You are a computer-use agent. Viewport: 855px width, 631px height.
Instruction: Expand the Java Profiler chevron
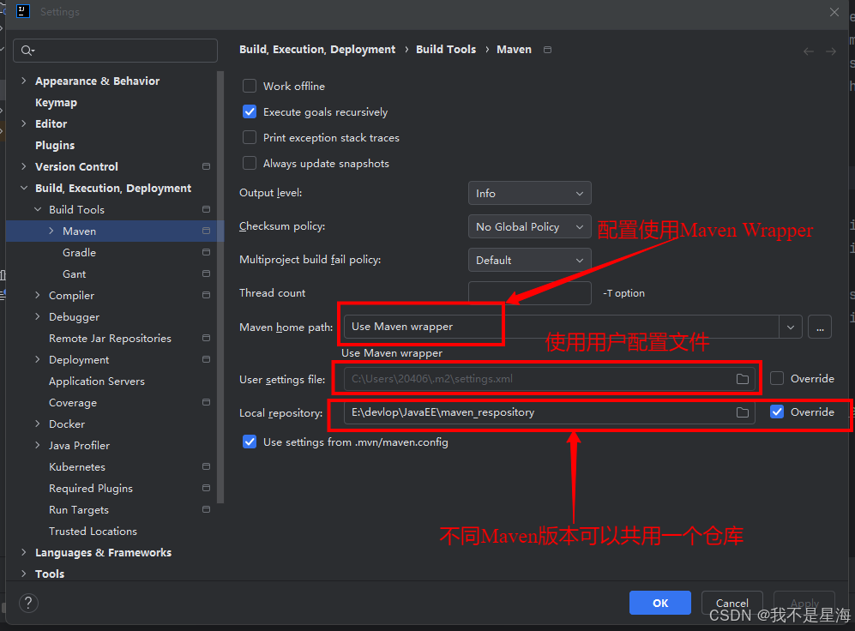click(38, 445)
